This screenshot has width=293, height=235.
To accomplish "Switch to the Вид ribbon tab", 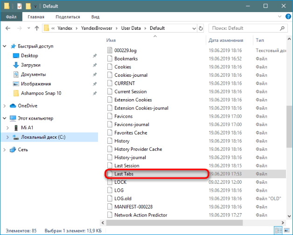I will click(95, 17).
